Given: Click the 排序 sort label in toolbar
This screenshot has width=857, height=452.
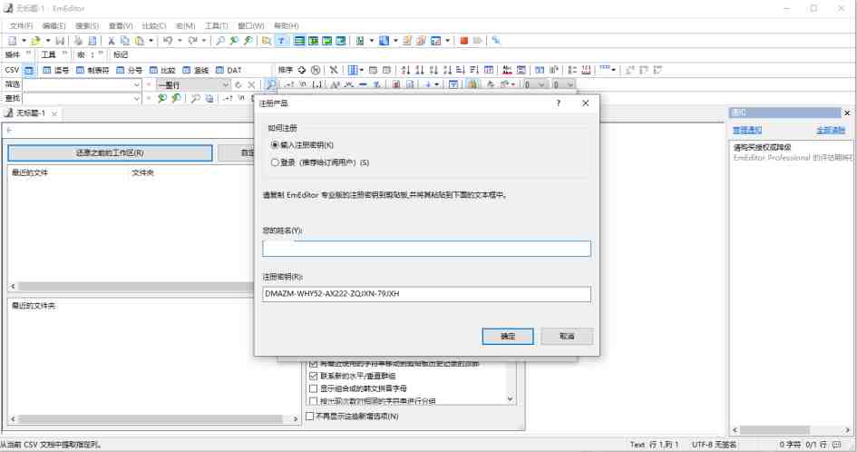Looking at the screenshot, I should tap(286, 70).
